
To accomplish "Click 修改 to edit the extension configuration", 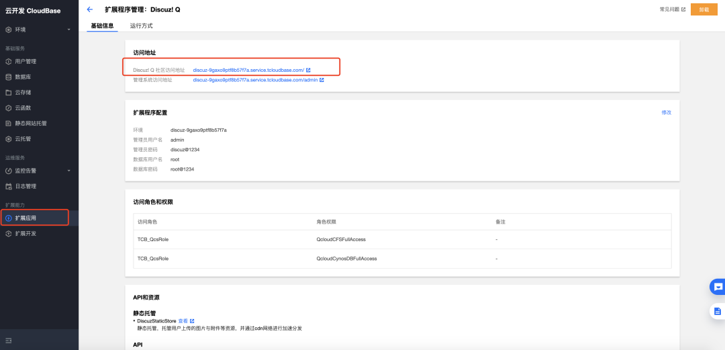I will (x=666, y=112).
